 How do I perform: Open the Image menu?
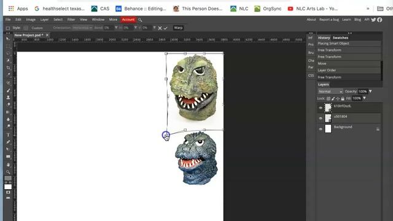point(31,20)
